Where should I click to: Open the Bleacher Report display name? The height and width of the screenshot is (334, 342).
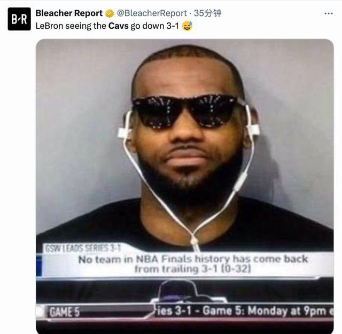69,13
